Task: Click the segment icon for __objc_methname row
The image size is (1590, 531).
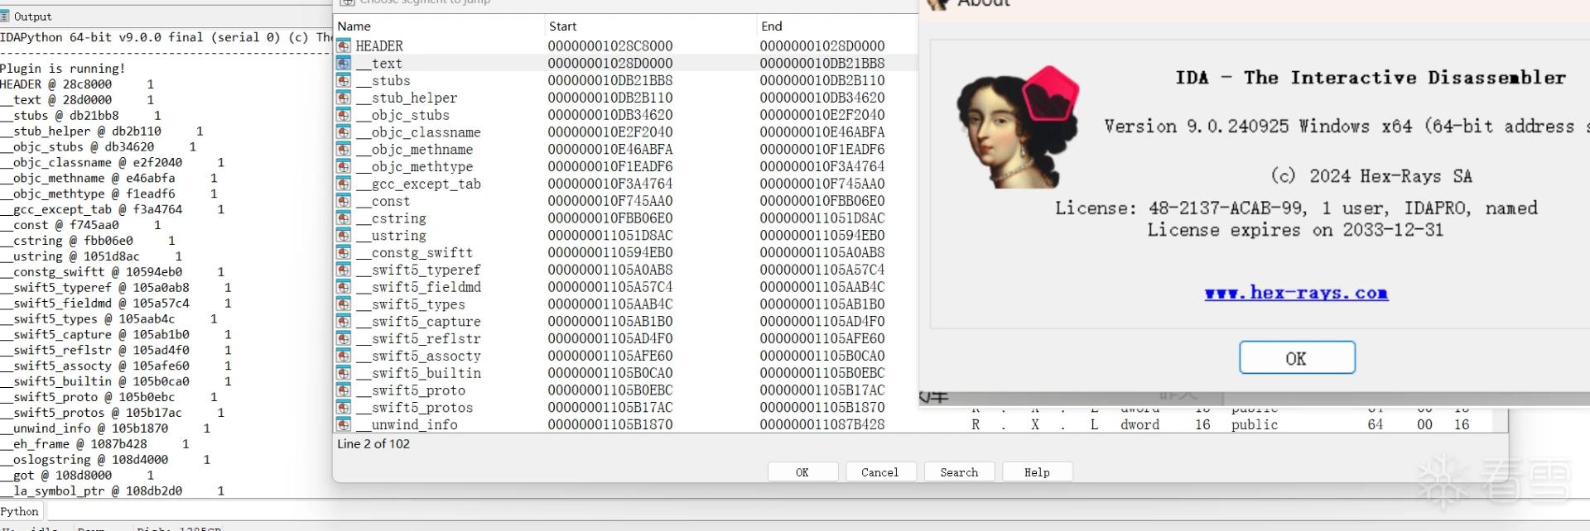Action: 343,149
